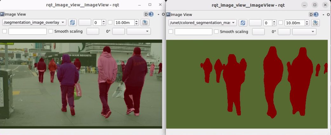Open help icon in right window
331x135 pixels.
click(317, 14)
